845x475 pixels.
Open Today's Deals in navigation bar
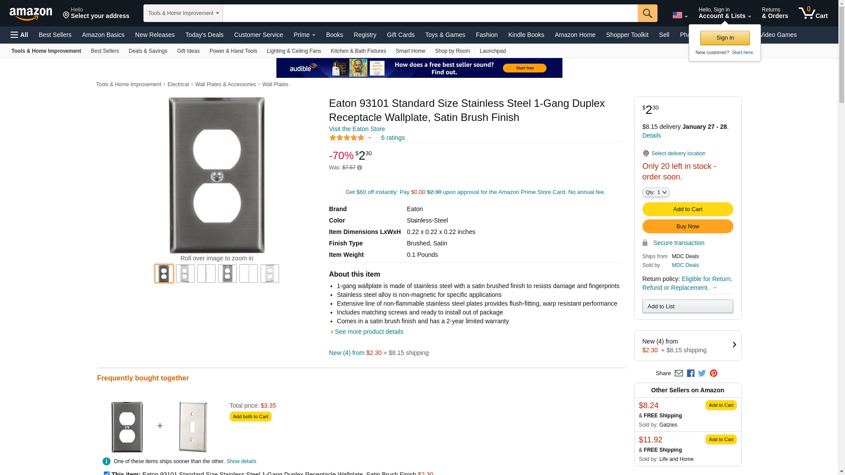[204, 35]
